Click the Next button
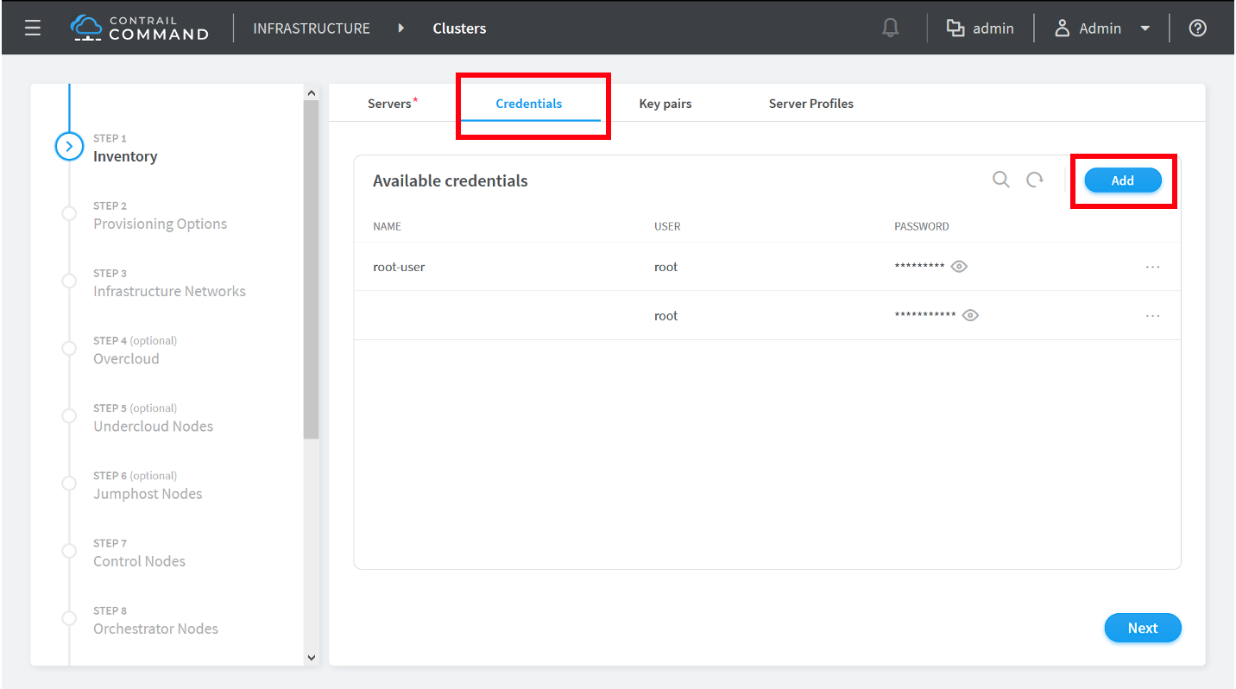Screen dimensions: 1236x689 [x=1142, y=628]
